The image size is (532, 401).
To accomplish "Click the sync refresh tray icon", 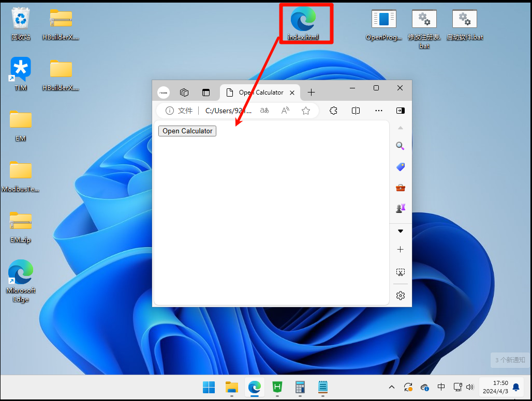I will click(408, 387).
